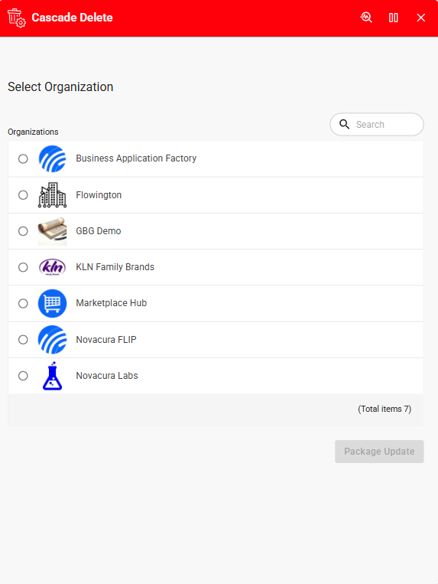The width and height of the screenshot is (438, 584).
Task: Close the Cascade Delete panel
Action: pos(421,18)
